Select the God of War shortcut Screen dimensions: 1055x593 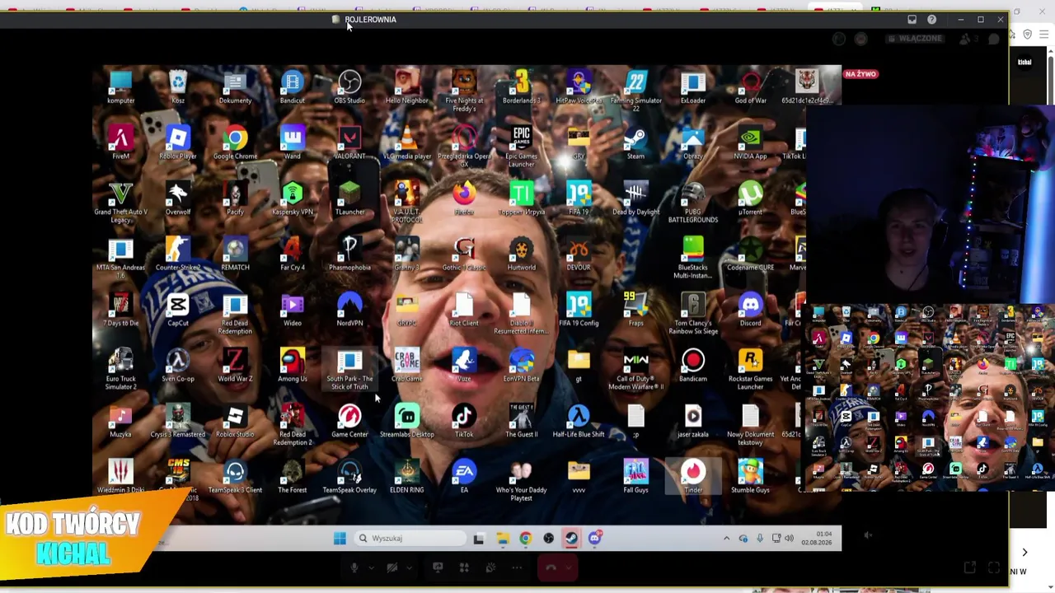(x=750, y=87)
